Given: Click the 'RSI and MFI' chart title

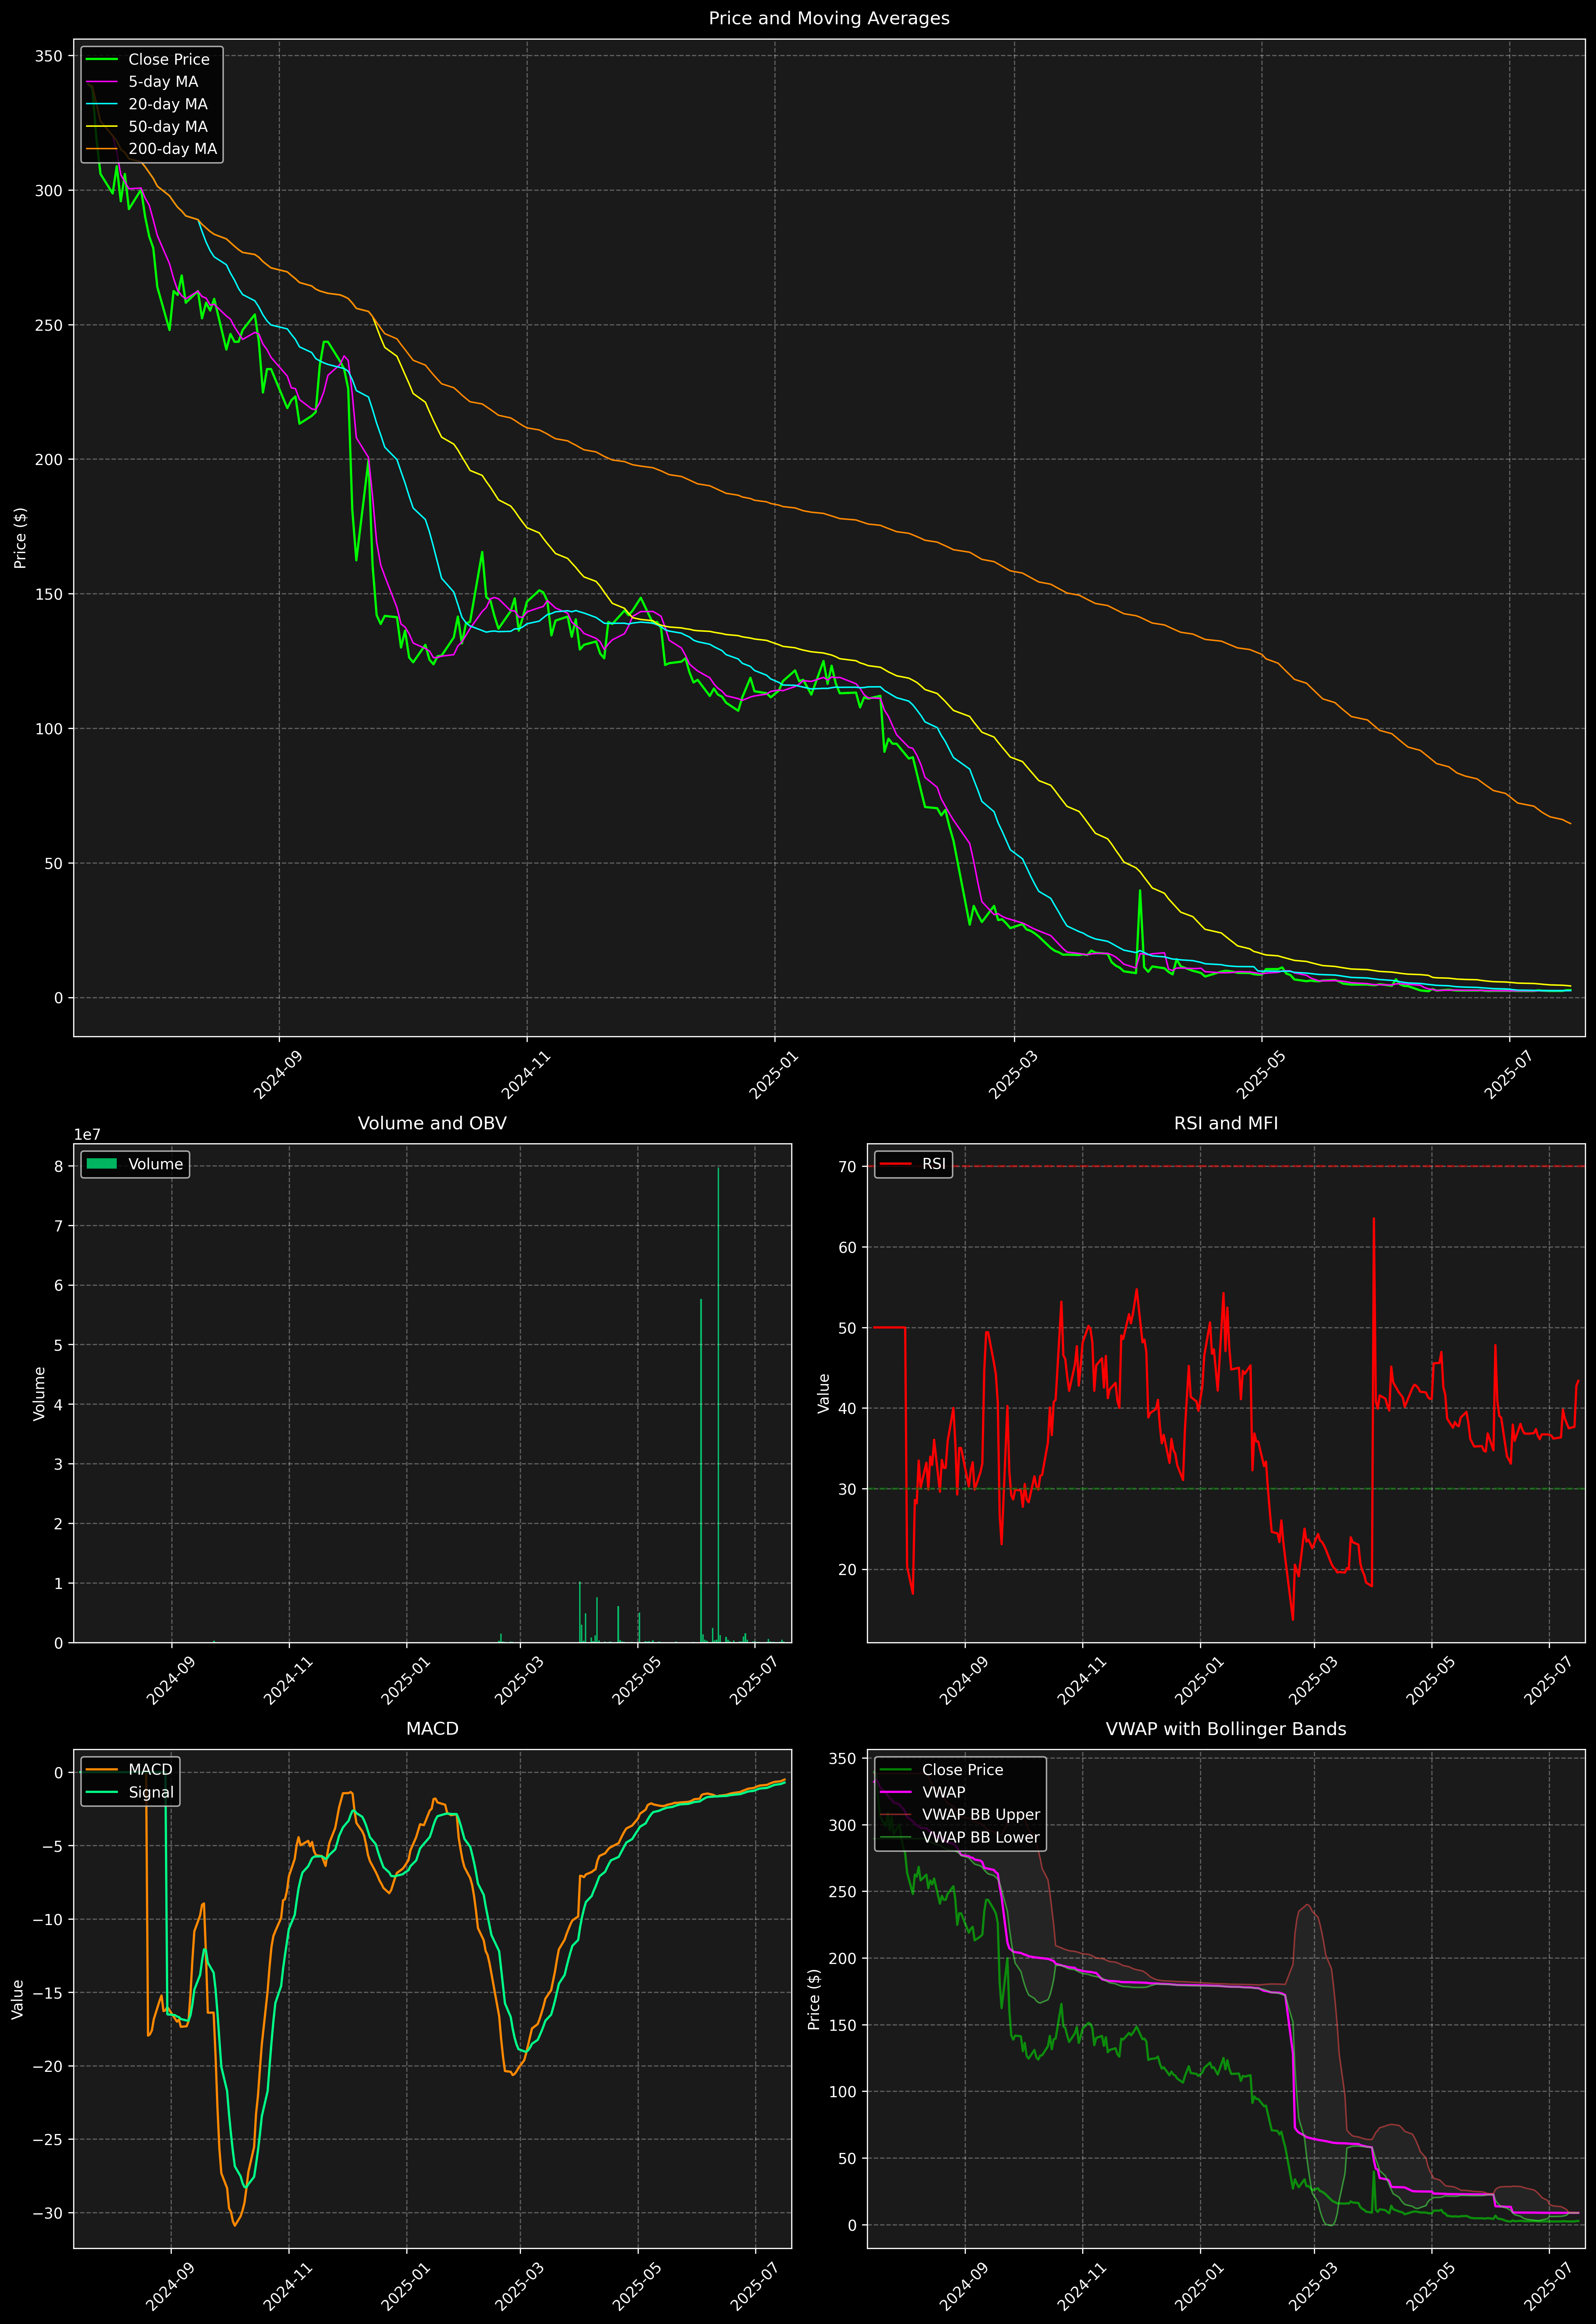Looking at the screenshot, I should click(x=1226, y=1123).
